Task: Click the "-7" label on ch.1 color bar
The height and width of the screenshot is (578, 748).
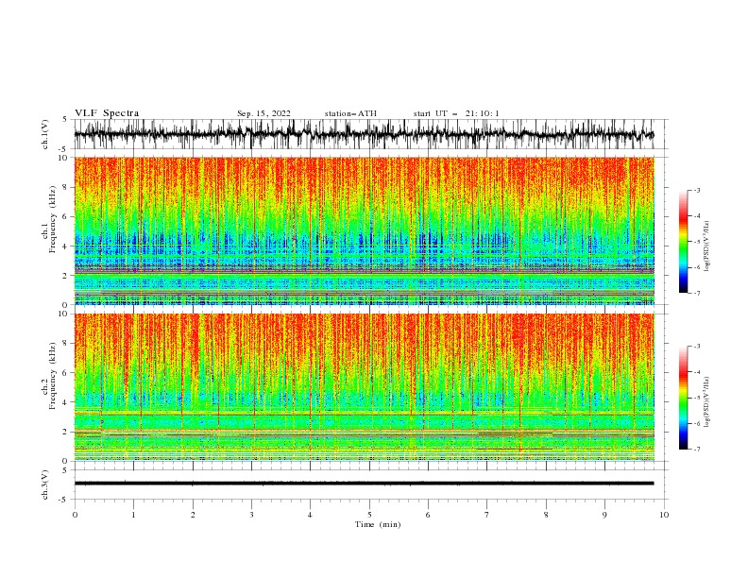Action: click(696, 293)
